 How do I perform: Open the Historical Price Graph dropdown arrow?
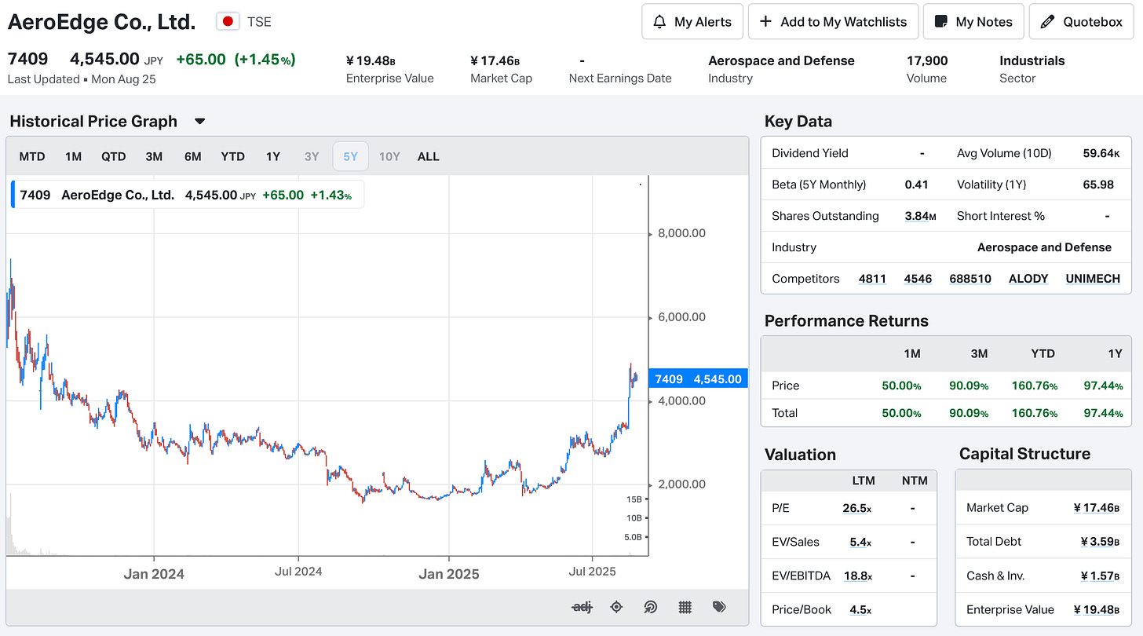tap(199, 122)
